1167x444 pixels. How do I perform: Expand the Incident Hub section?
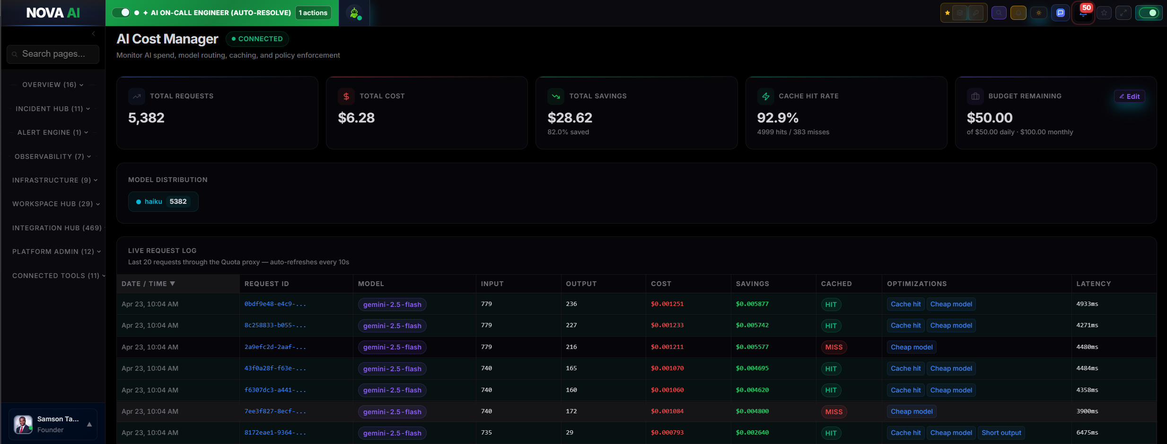(53, 108)
